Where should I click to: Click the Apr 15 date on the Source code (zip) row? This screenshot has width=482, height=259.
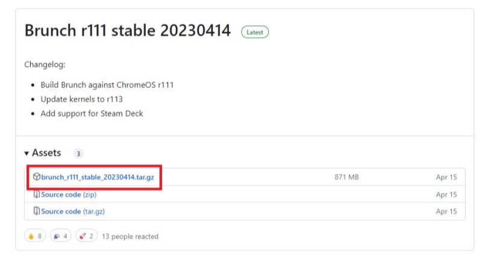[x=446, y=195]
